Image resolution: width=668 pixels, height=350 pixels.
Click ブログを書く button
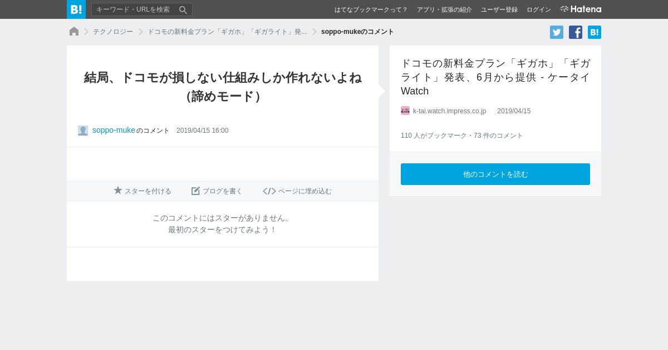point(217,191)
